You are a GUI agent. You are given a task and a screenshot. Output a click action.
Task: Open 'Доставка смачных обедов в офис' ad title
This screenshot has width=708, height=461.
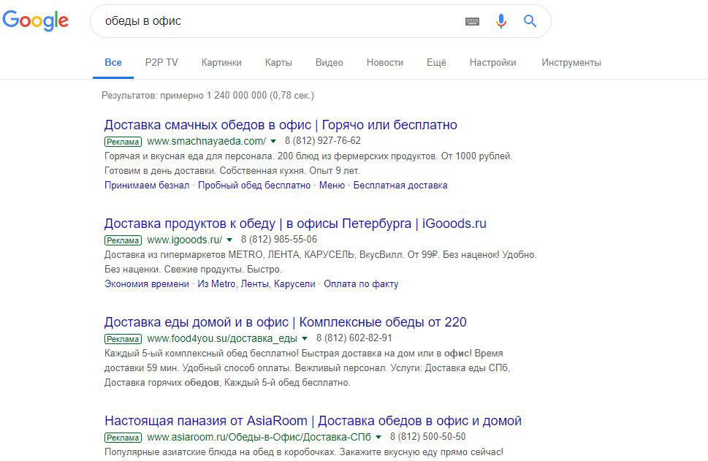281,125
